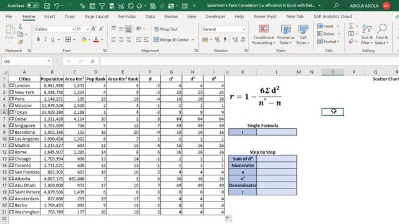
Task: Click the AutoSum sigma icon
Action: click(x=351, y=26)
